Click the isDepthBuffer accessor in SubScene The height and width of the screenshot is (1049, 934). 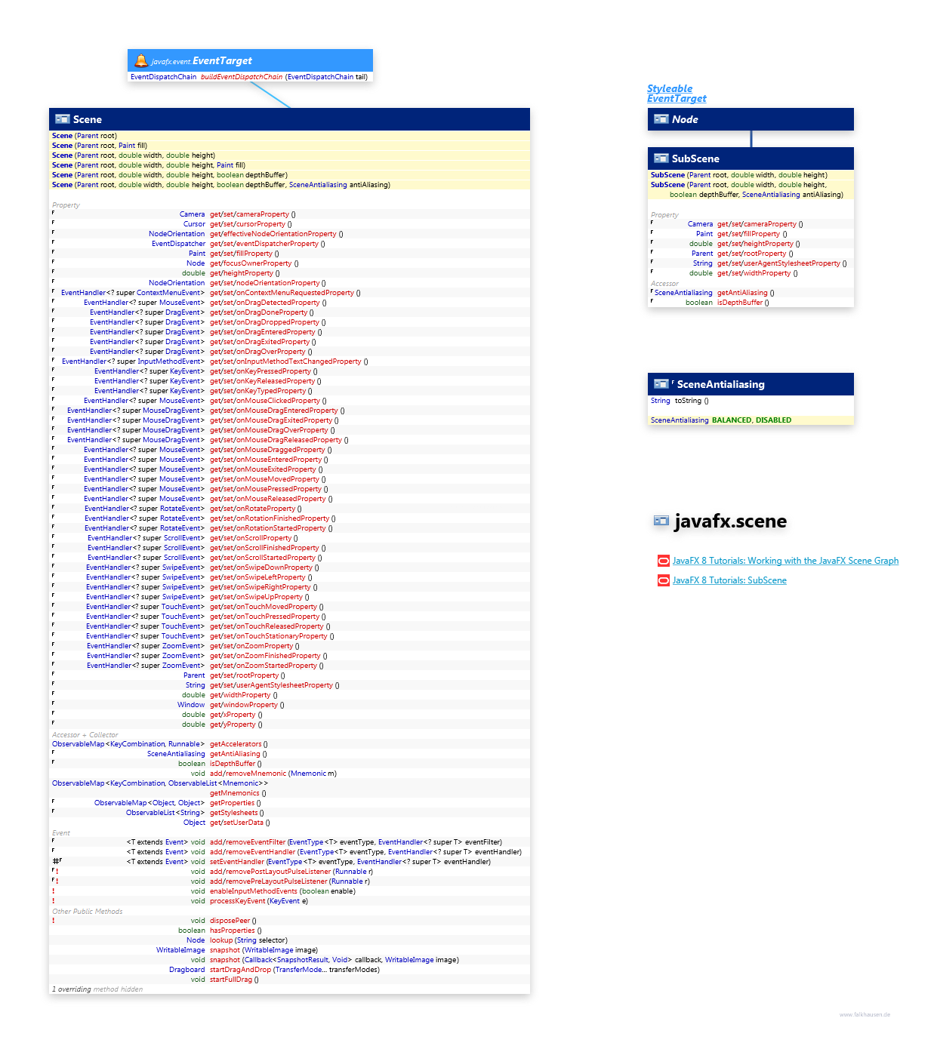[x=739, y=303]
